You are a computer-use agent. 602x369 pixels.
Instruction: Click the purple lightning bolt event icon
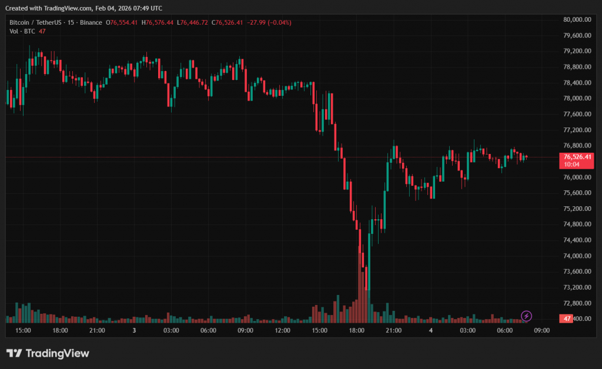tap(527, 316)
